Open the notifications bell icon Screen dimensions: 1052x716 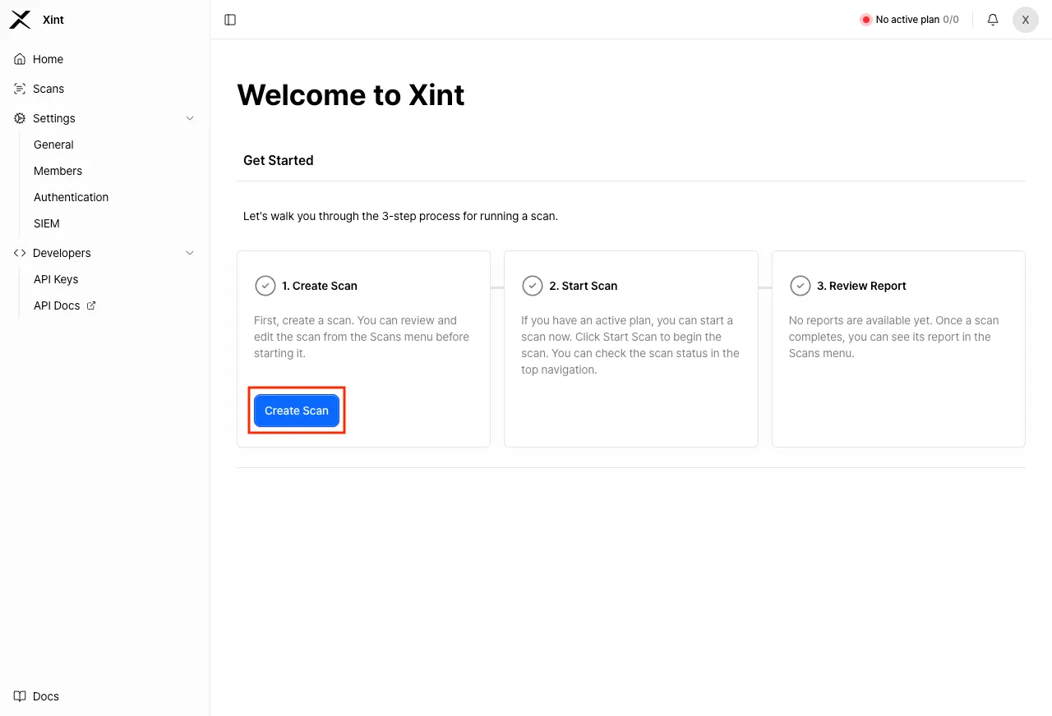point(992,19)
